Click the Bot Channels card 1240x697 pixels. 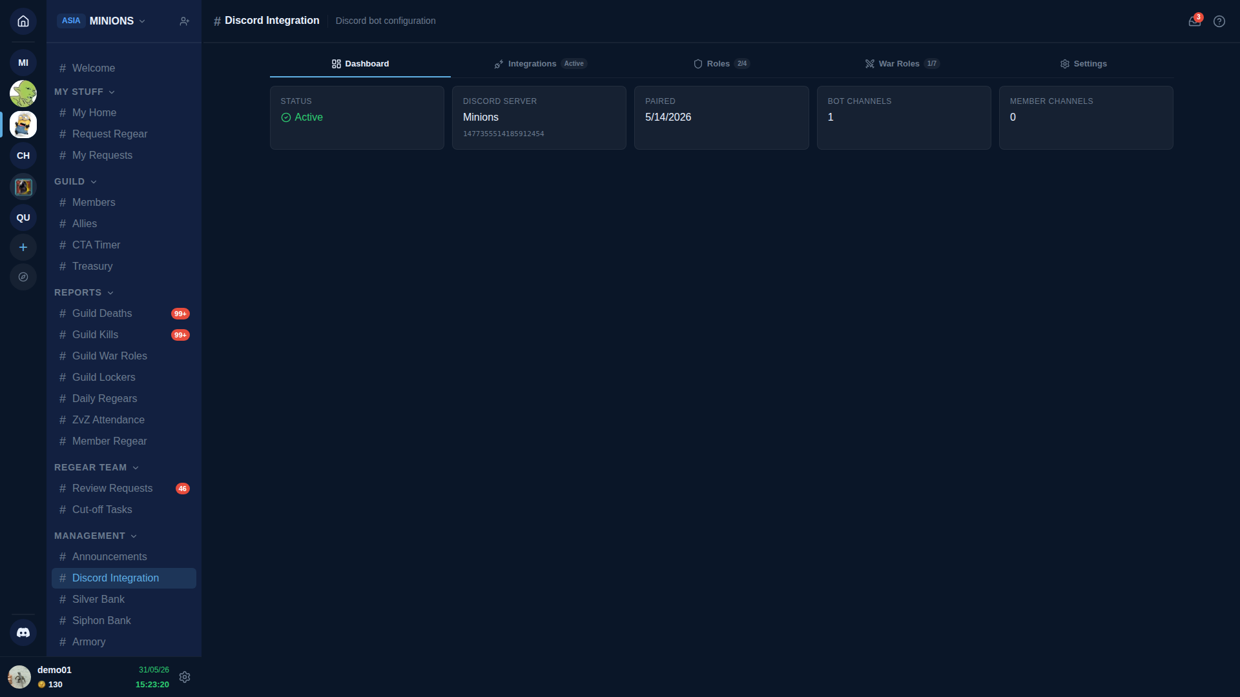point(904,118)
